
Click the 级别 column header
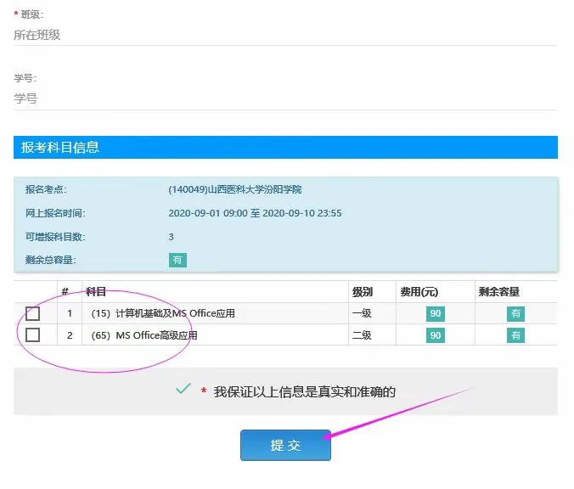(x=363, y=292)
